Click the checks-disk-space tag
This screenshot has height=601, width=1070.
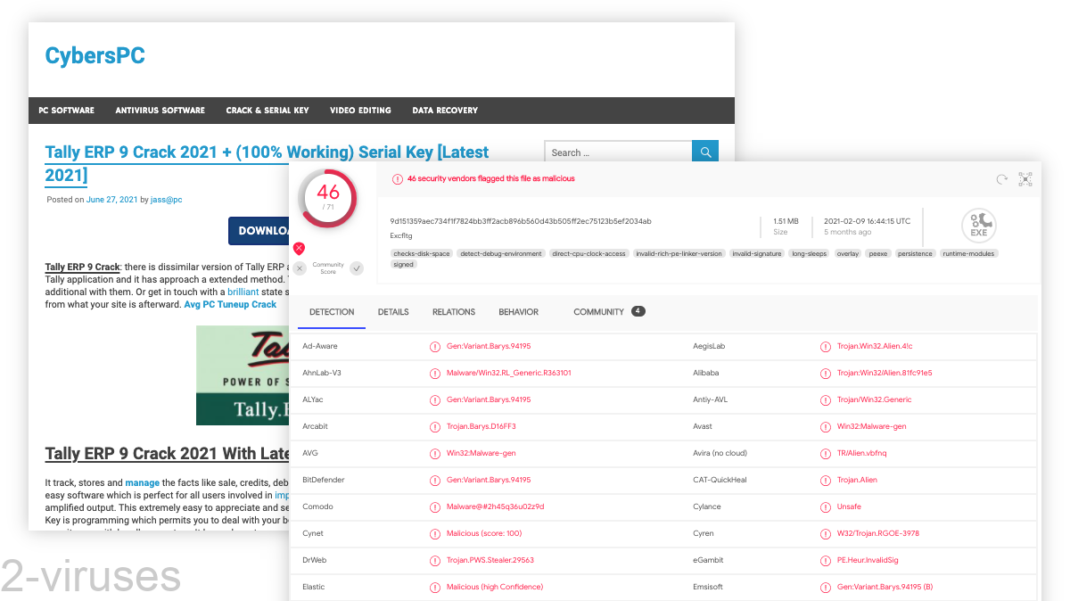422,253
